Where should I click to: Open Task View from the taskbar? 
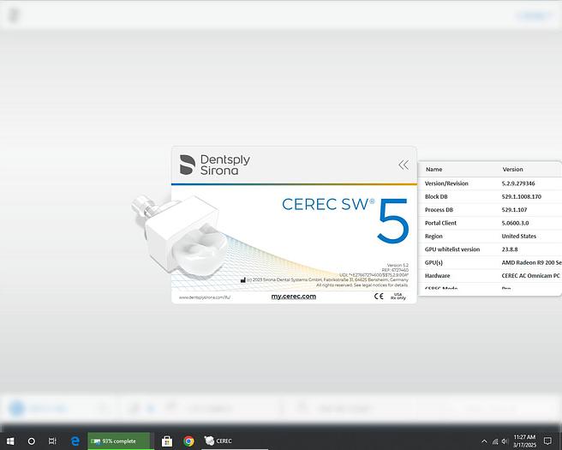tap(52, 441)
